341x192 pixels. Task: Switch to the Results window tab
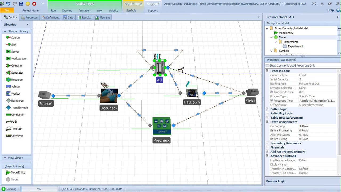[84, 18]
